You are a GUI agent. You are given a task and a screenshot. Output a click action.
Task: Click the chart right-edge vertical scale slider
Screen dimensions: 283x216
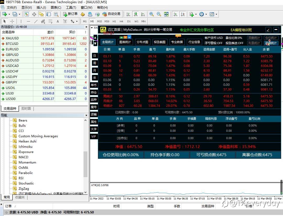click(x=281, y=187)
